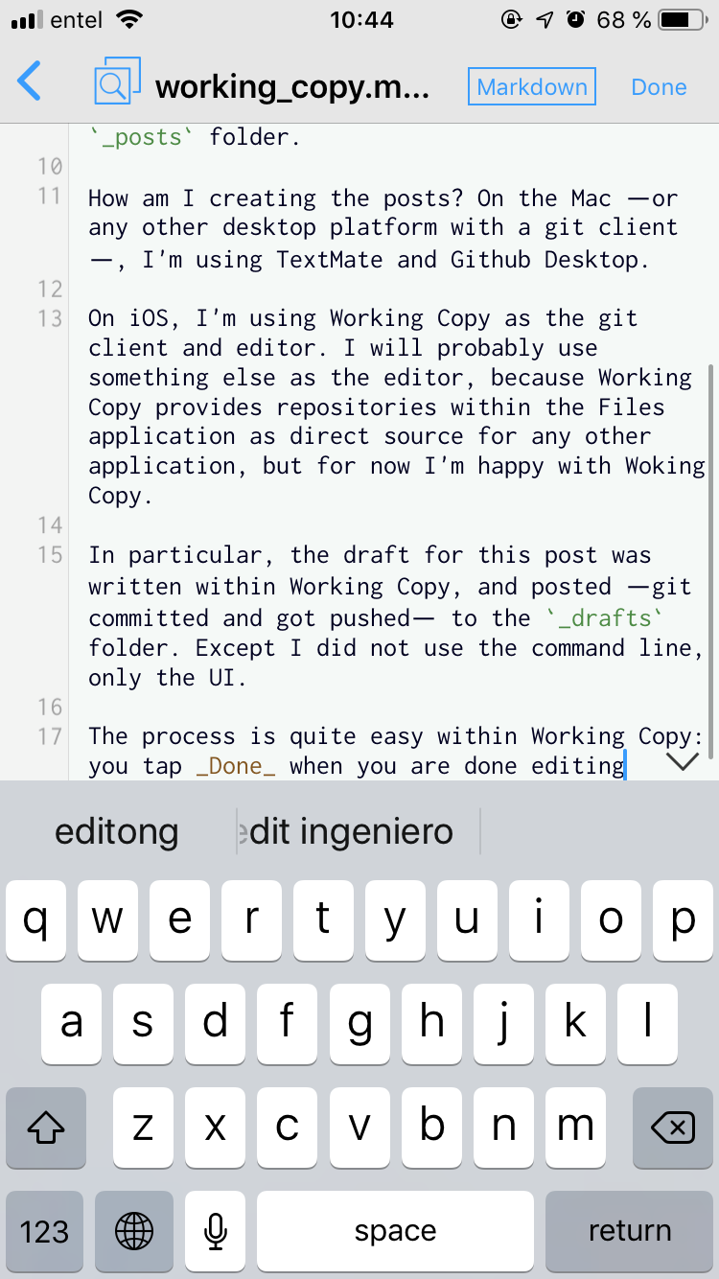Tap the shift key
The image size is (719, 1279).
pyautogui.click(x=46, y=1128)
